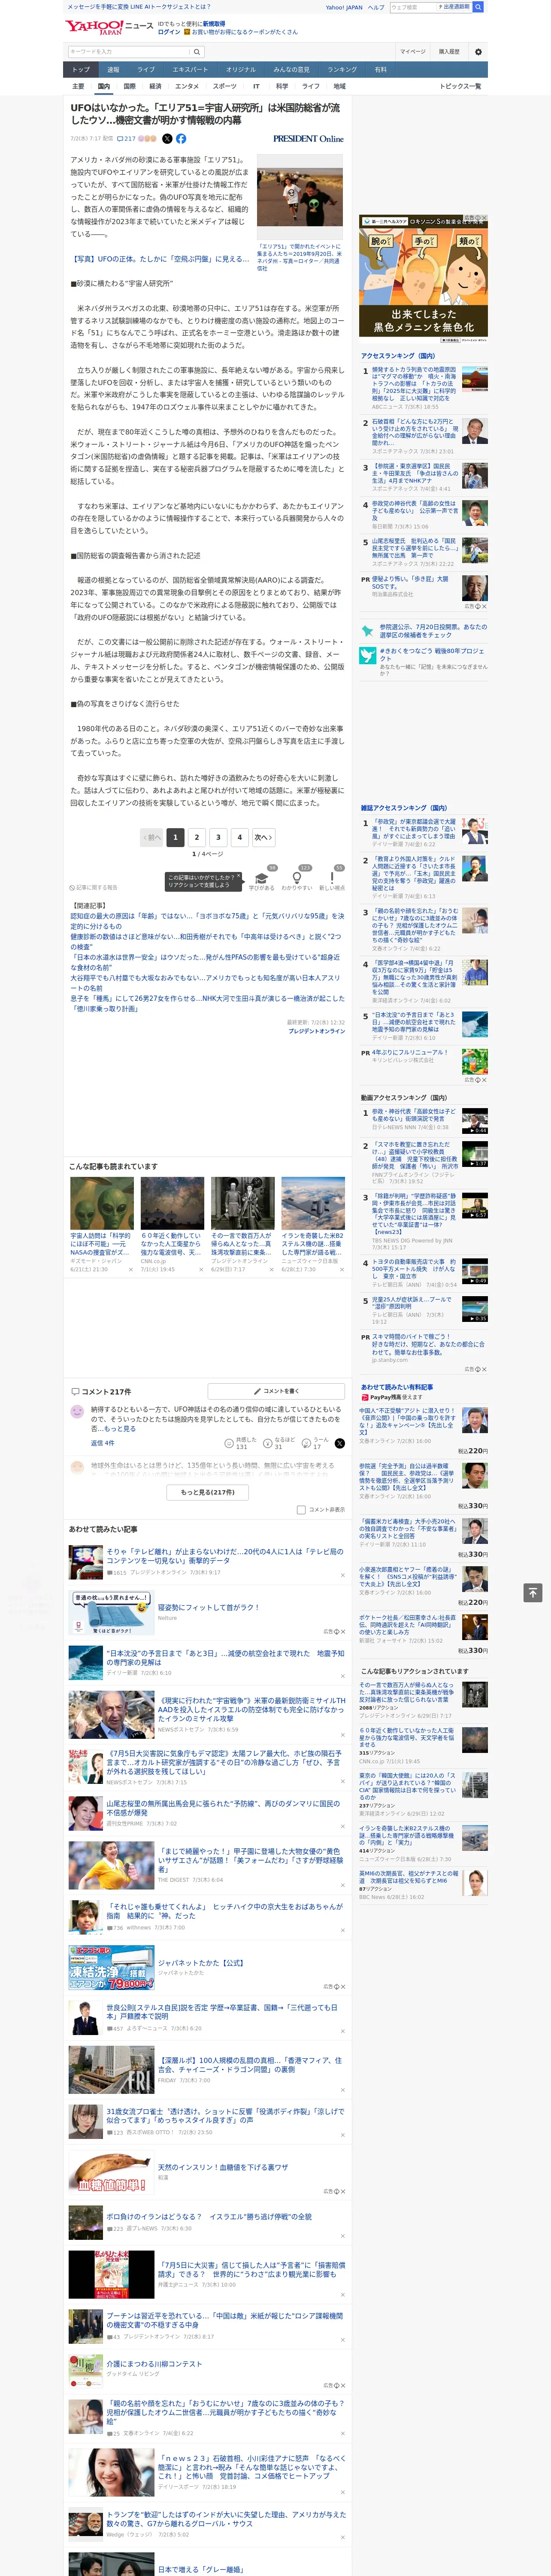Image resolution: width=551 pixels, height=2576 pixels.
Task: Open the Yahoo! JAPAN link in the header
Action: 344,7
